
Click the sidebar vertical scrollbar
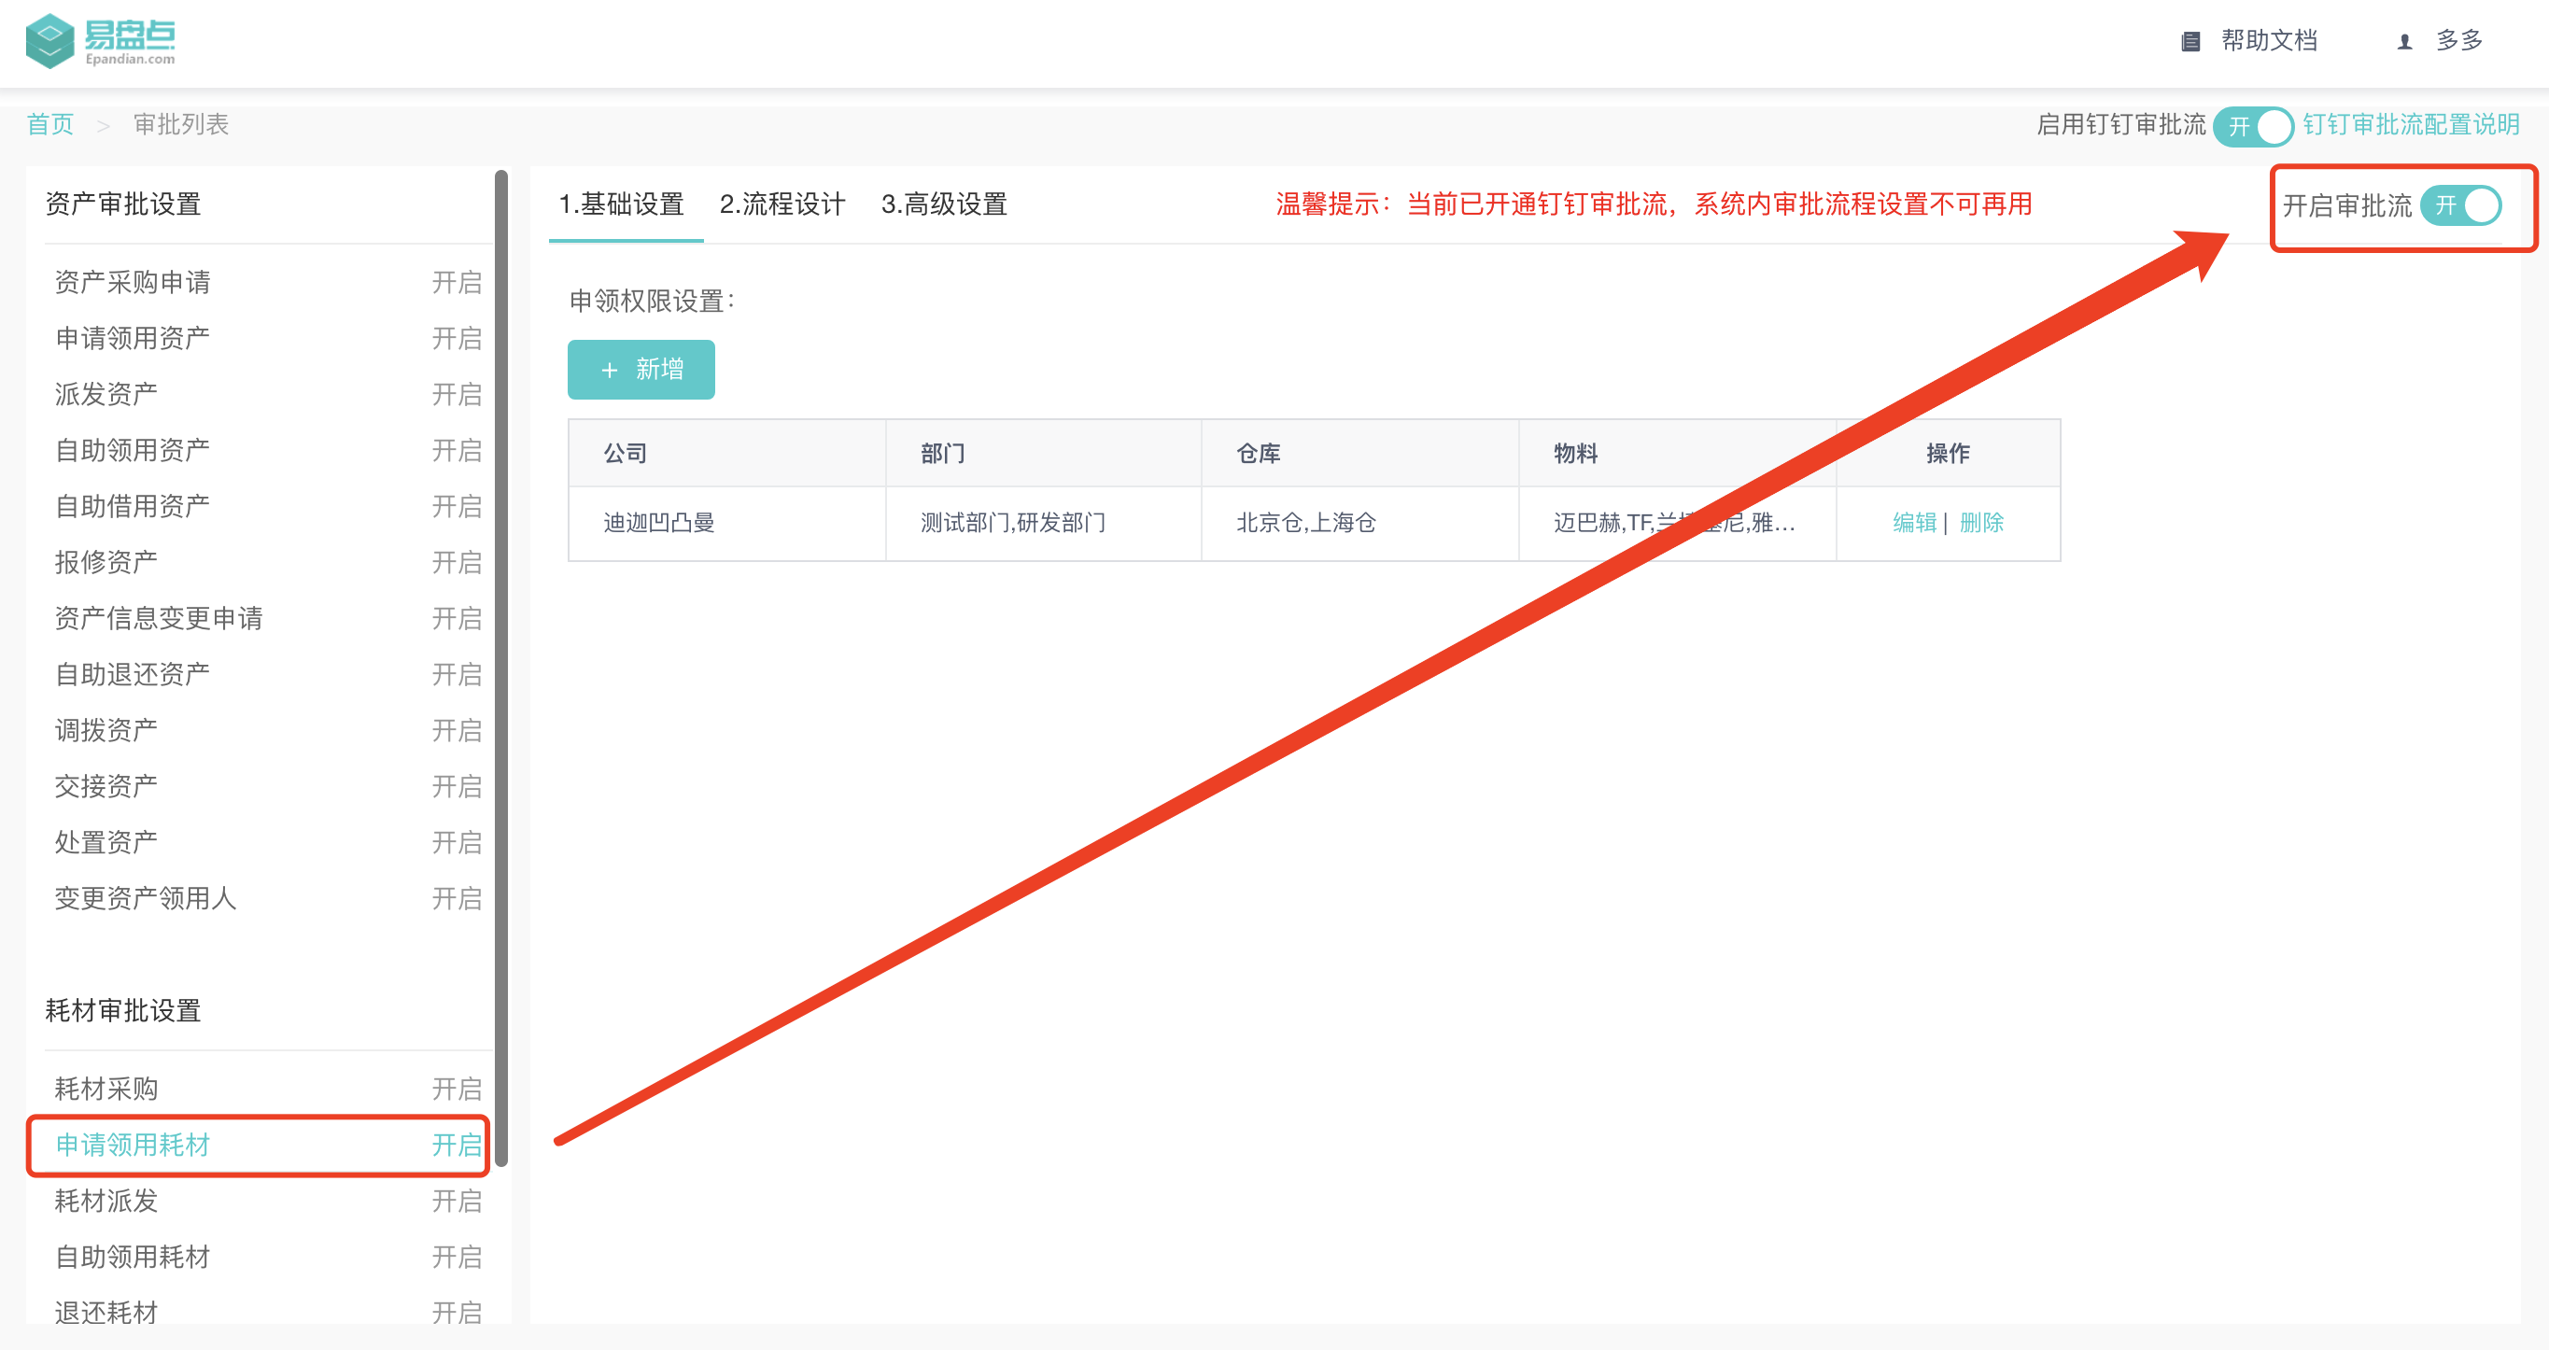coord(500,668)
